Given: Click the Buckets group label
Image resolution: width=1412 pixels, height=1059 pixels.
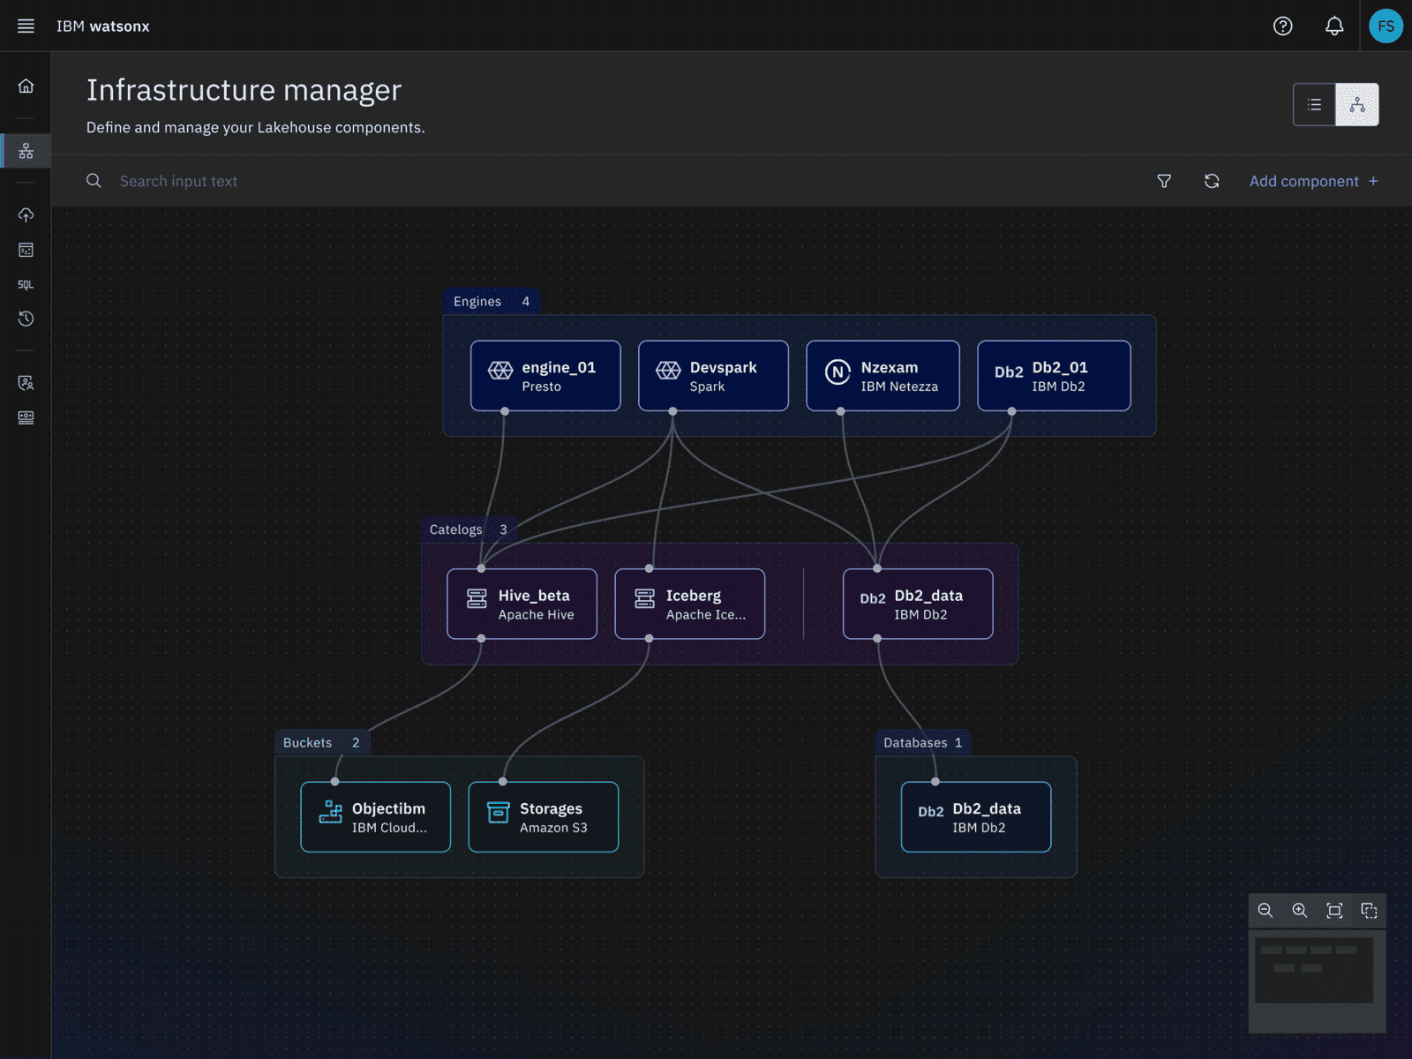Looking at the screenshot, I should point(321,743).
